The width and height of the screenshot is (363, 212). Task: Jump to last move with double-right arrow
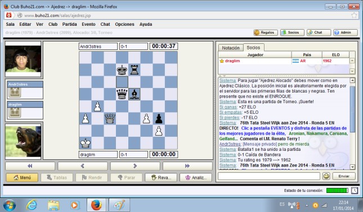(187, 166)
